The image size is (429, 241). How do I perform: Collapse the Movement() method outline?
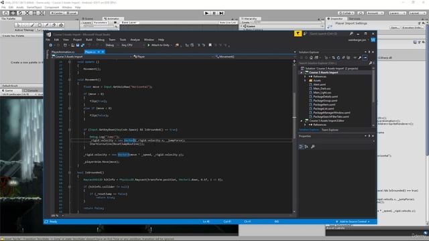(x=70, y=80)
